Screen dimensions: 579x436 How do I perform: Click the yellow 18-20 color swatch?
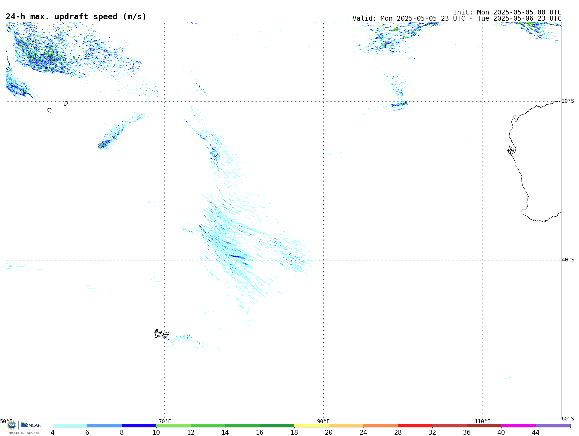click(x=312, y=426)
